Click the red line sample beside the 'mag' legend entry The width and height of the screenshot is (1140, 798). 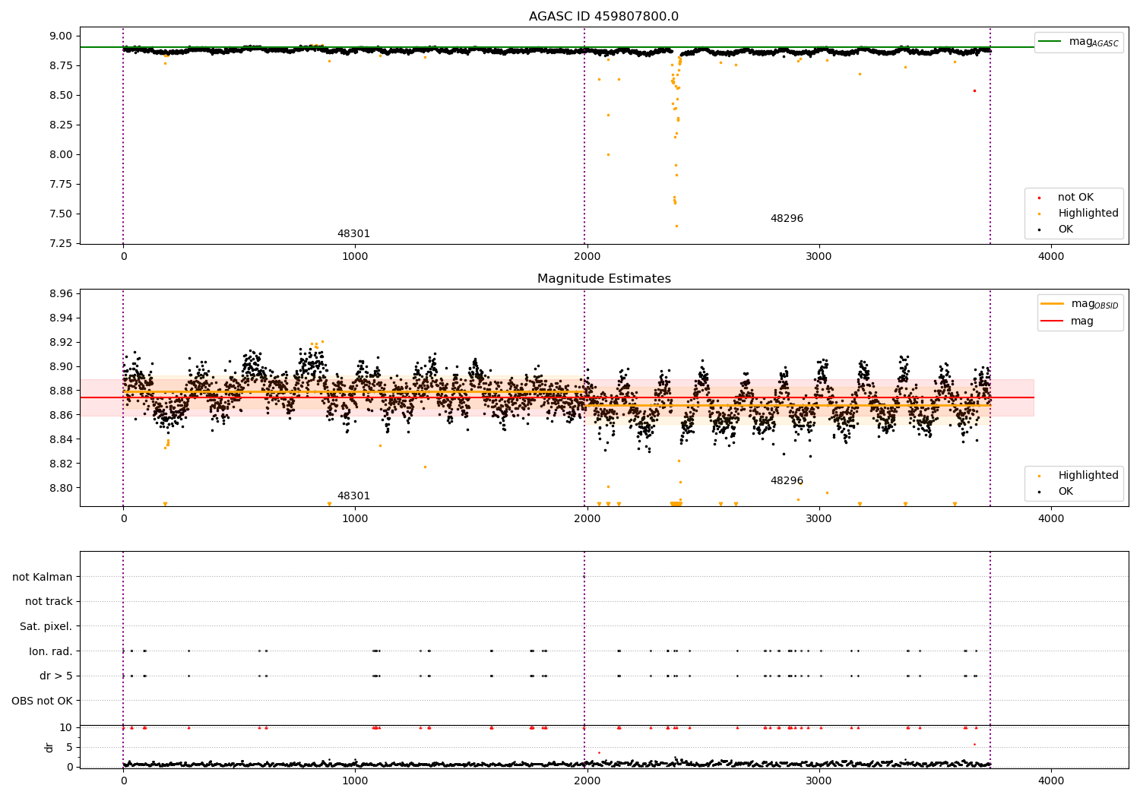coord(1052,321)
